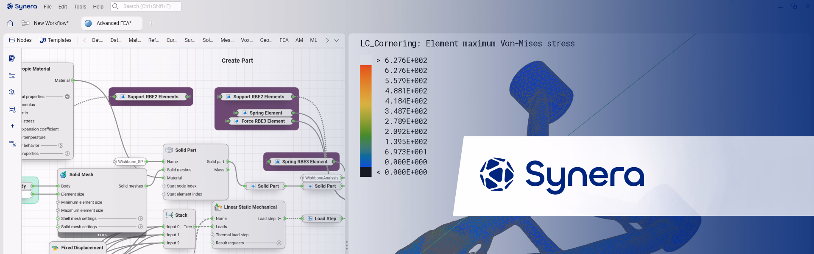Toggle the Minimum element size input port
This screenshot has width=814, height=254.
pos(58,202)
